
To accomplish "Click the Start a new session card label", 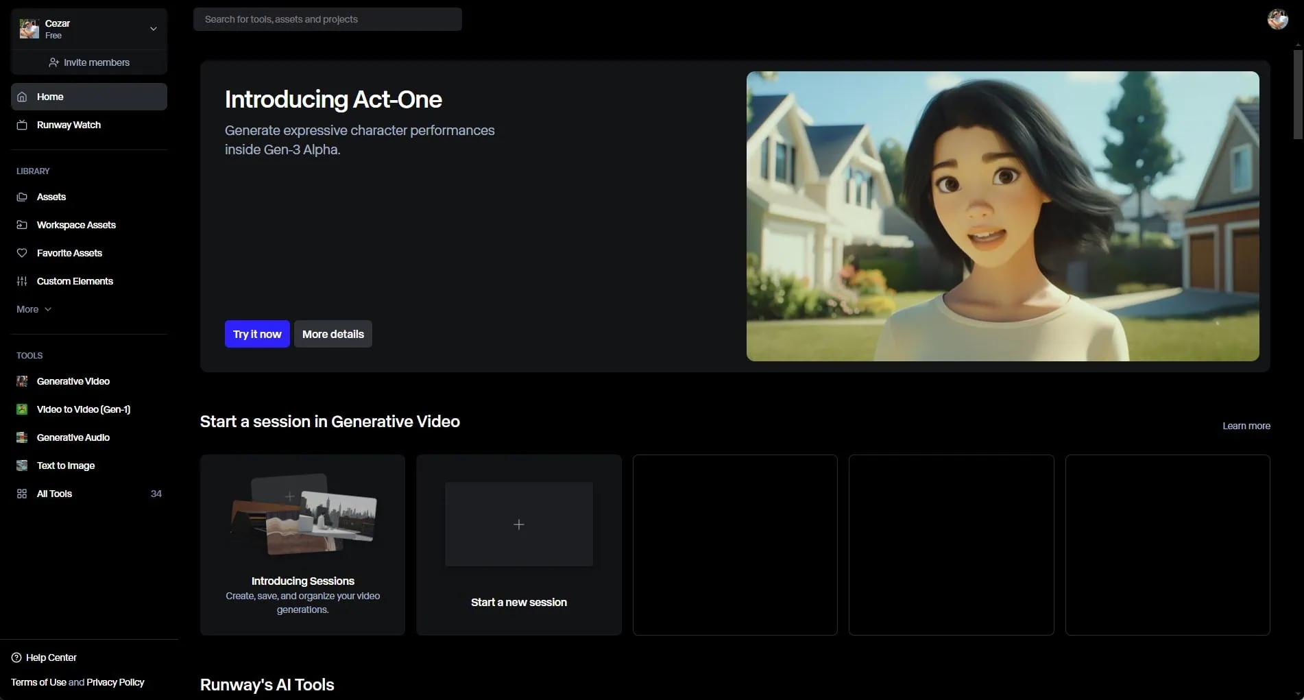I will (x=519, y=602).
